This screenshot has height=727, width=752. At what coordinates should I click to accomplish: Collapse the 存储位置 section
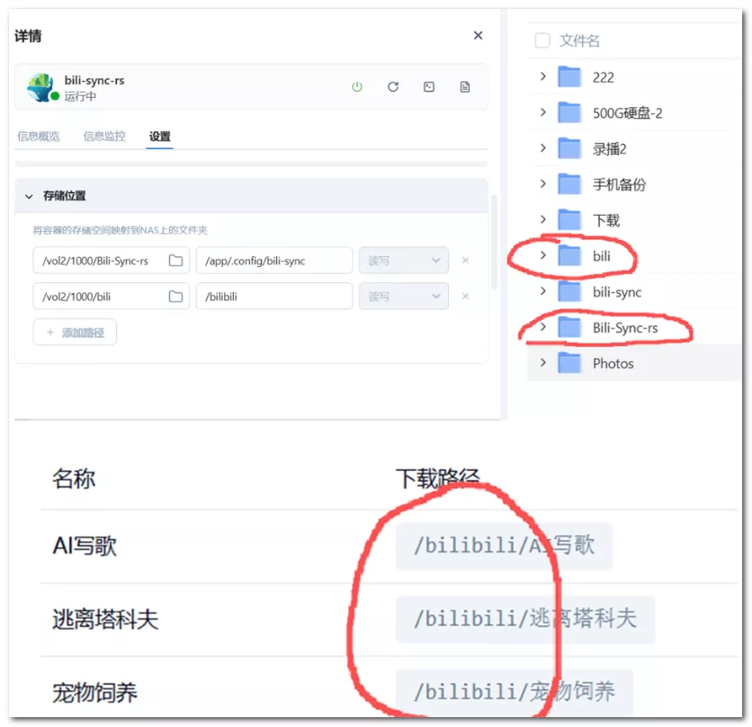tap(29, 196)
